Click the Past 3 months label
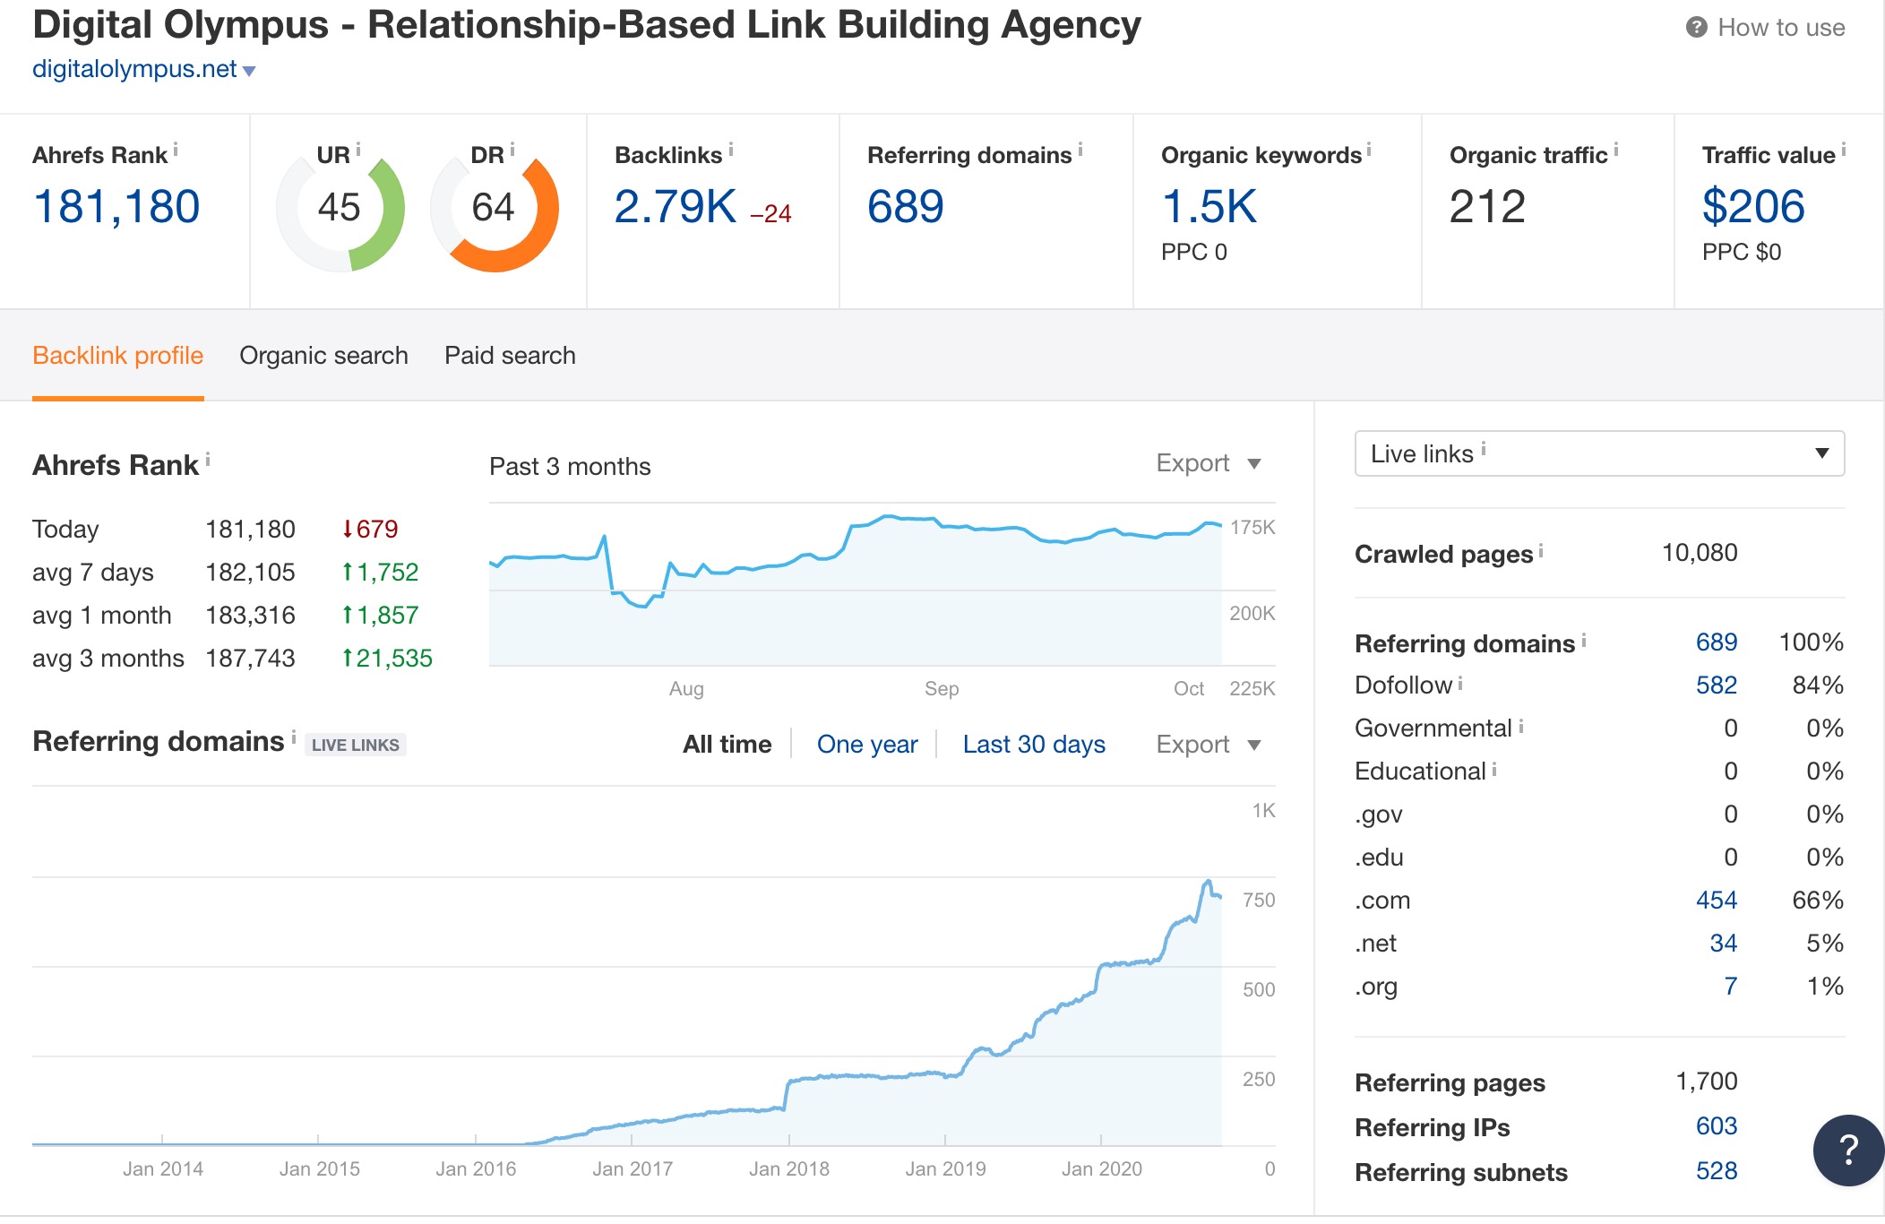 click(x=570, y=467)
